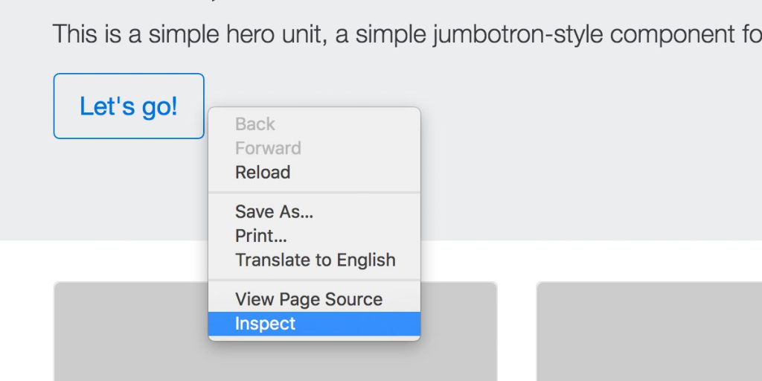Viewport: 762px width, 381px height.
Task: Click the Let's go! button
Action: tap(129, 106)
